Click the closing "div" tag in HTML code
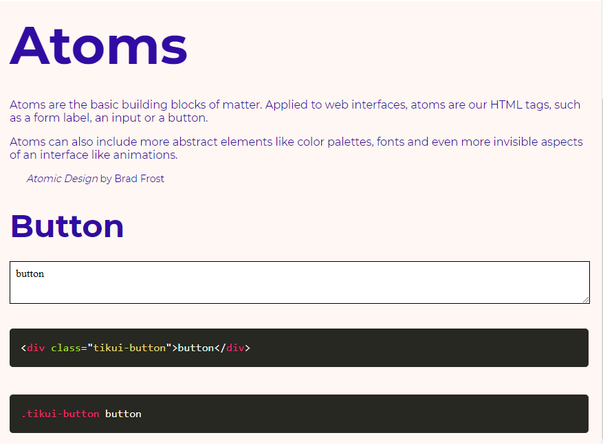603x444 pixels. click(235, 348)
